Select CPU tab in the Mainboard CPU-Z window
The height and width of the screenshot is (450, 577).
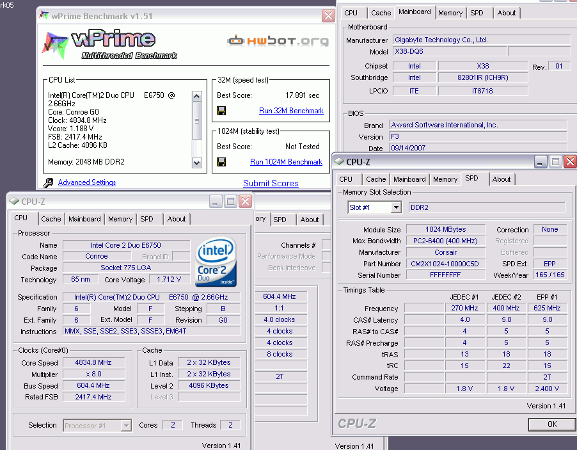click(351, 13)
